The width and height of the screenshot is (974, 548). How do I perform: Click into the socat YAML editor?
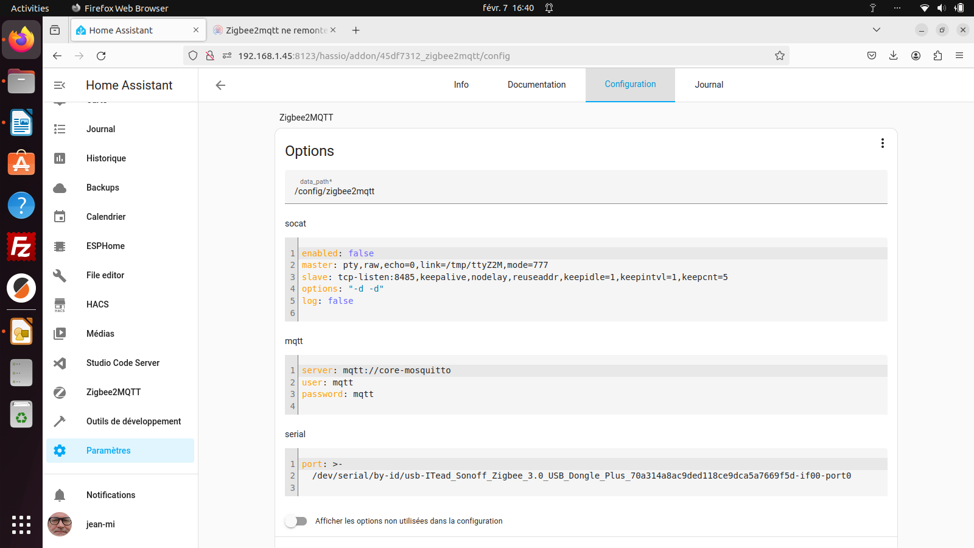click(x=586, y=279)
